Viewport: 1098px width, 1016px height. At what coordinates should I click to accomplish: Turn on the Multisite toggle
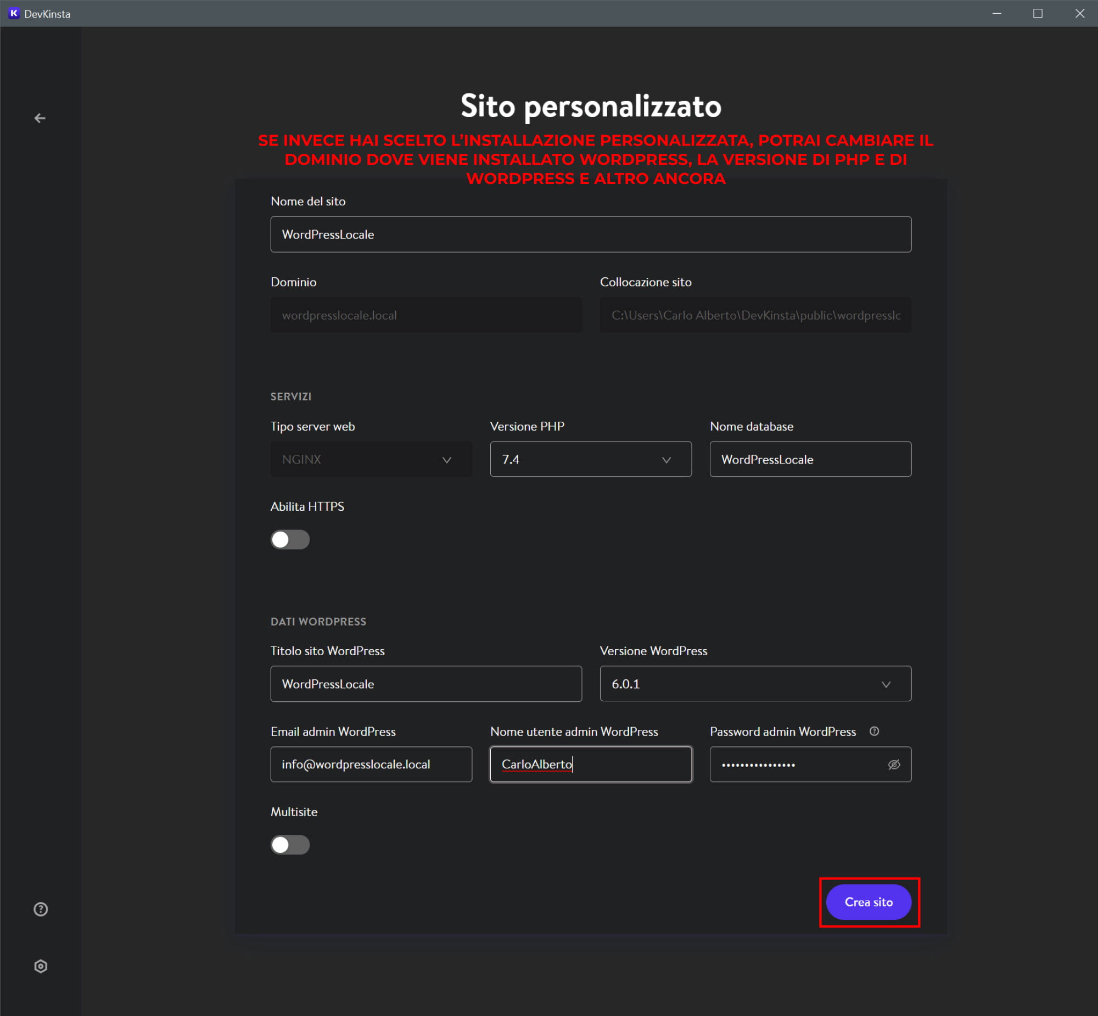point(290,845)
